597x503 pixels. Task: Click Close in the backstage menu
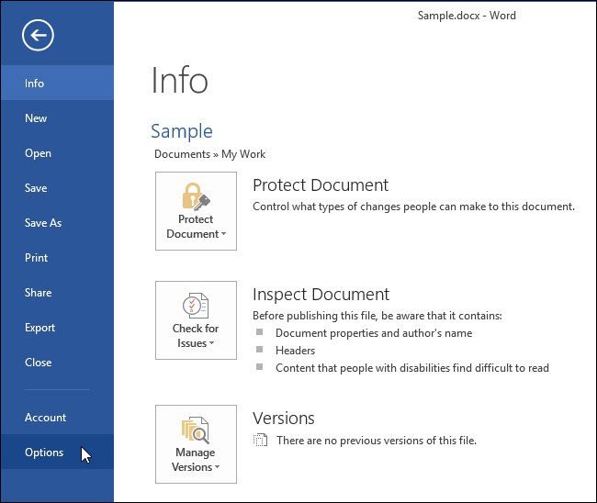coord(39,363)
